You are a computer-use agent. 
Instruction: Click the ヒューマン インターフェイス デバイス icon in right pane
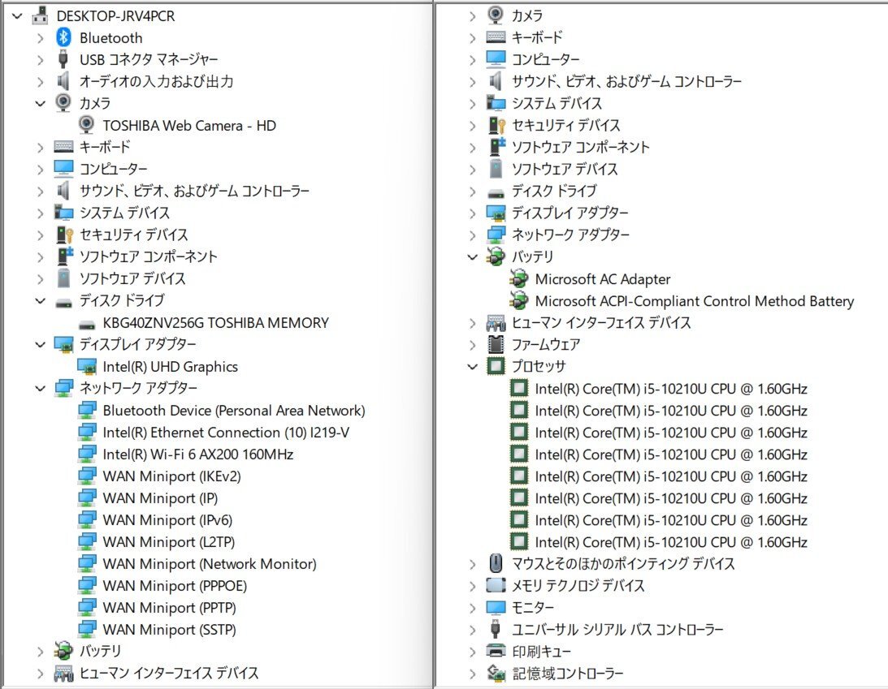click(x=496, y=323)
